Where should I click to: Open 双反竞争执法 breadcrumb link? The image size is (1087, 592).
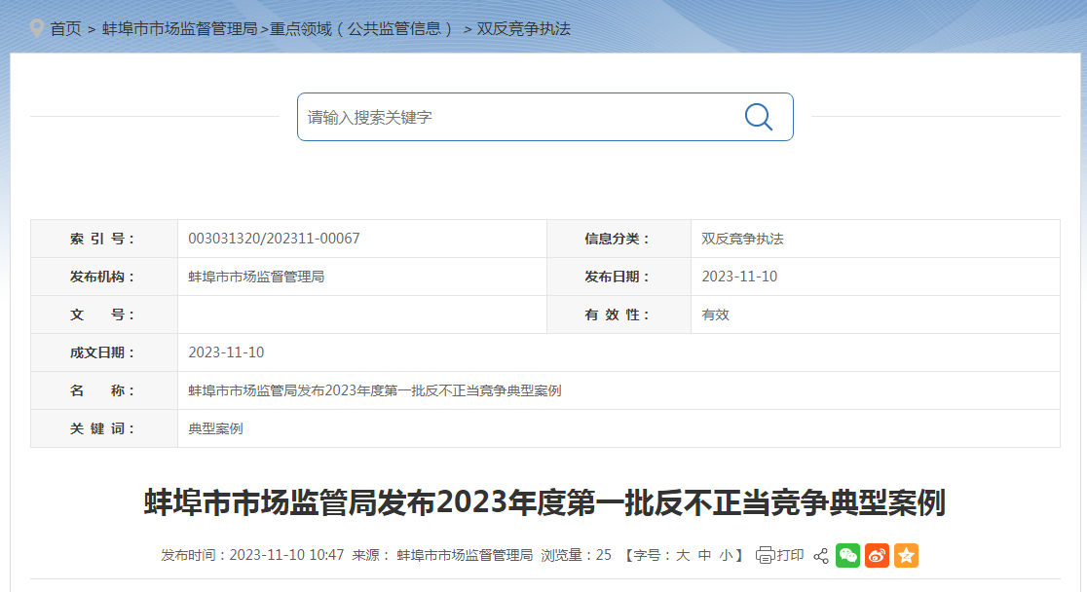(523, 29)
